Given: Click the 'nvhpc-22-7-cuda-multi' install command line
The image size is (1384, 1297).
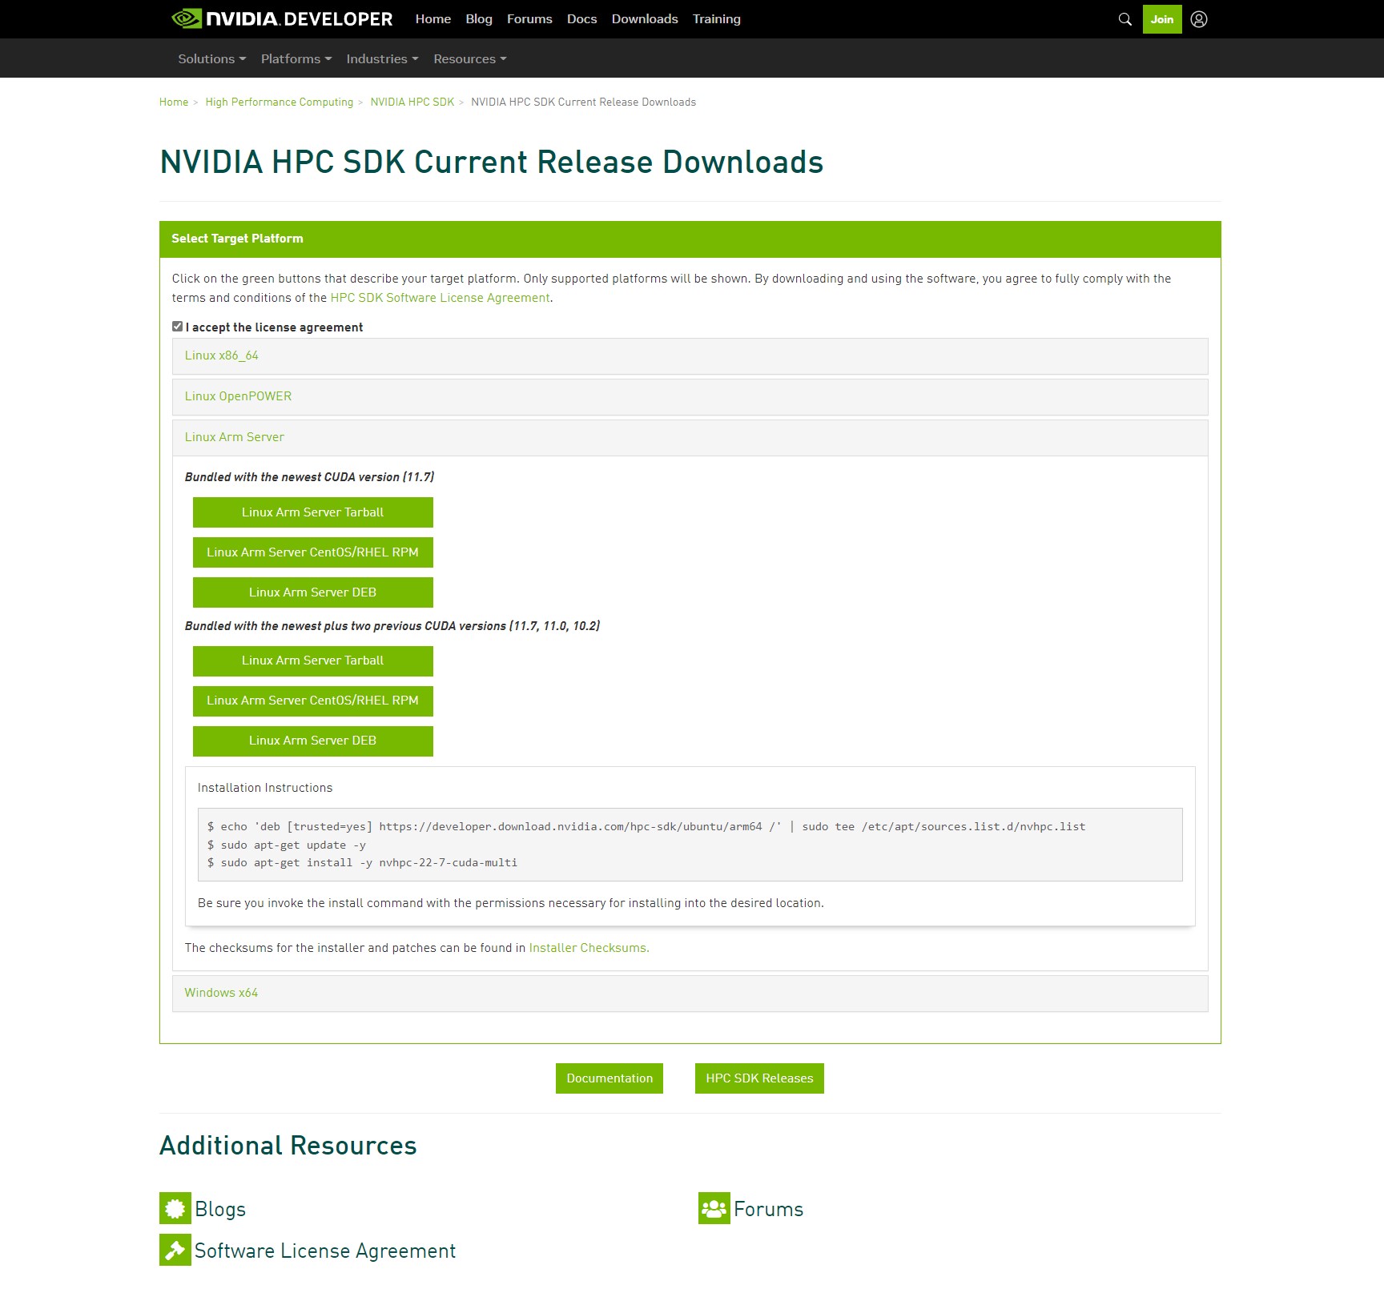Looking at the screenshot, I should tap(363, 863).
